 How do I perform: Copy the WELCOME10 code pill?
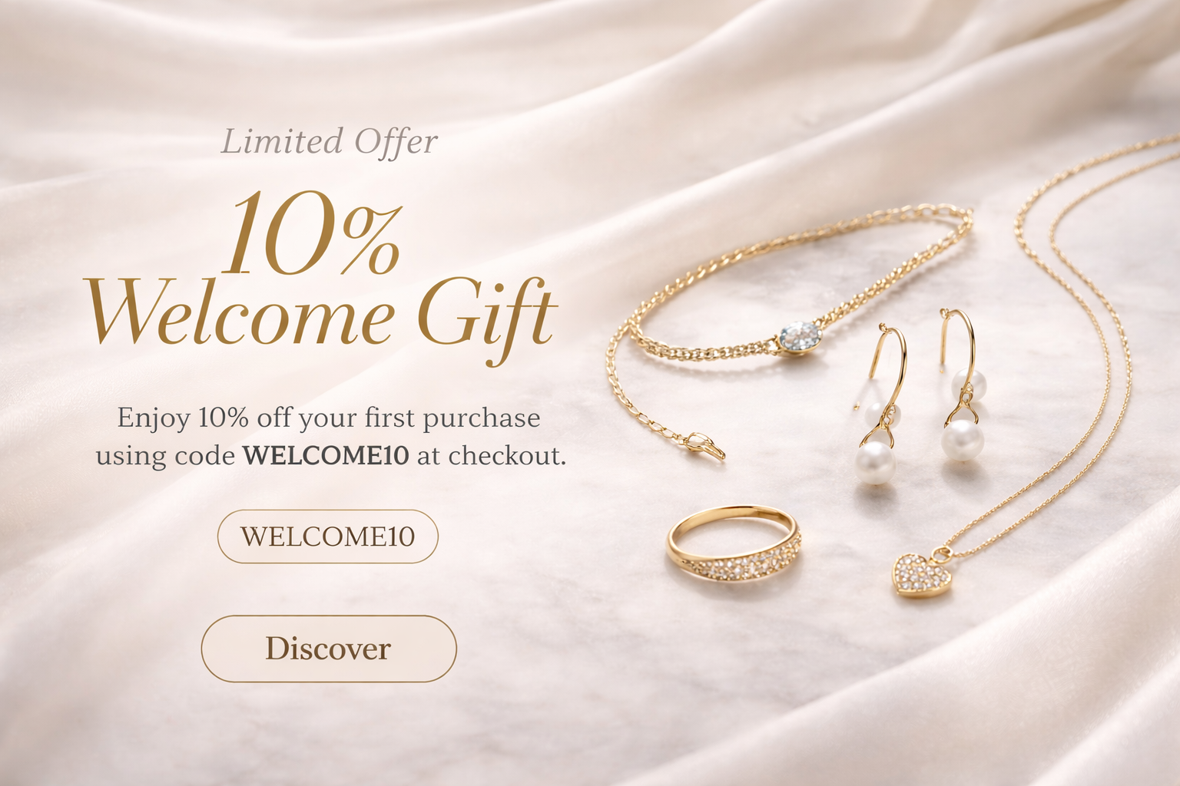tap(328, 536)
